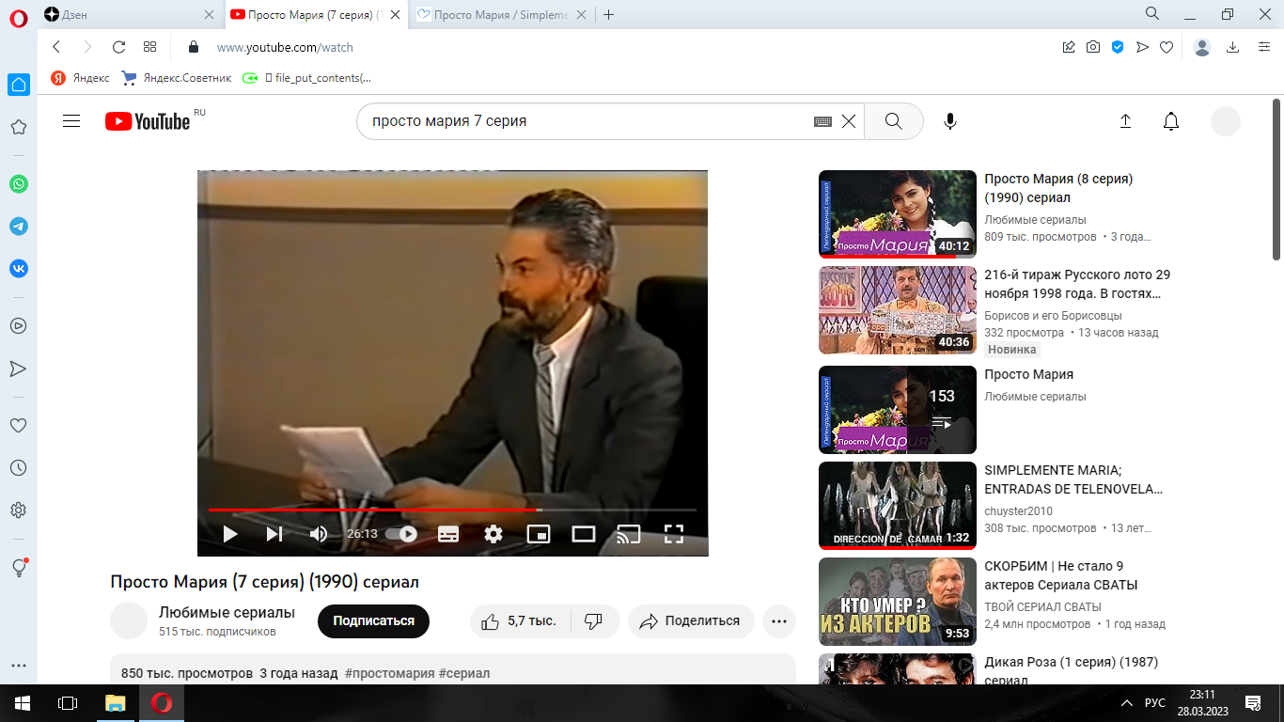This screenshot has width=1284, height=722.
Task: Cast video to a TV
Action: point(628,534)
